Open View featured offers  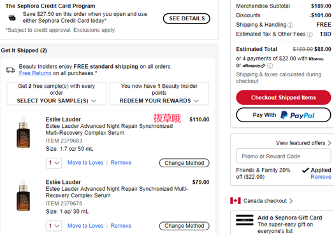pos(303,143)
